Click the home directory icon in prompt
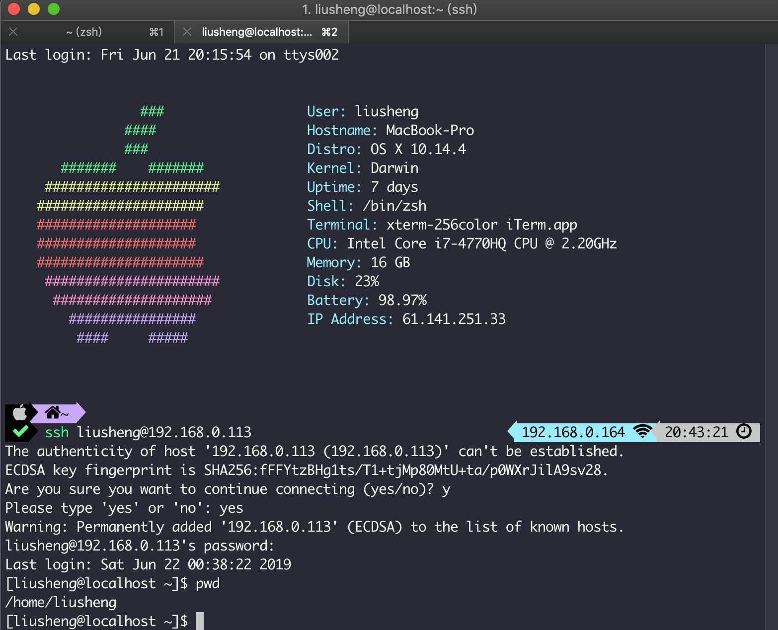The image size is (778, 630). coord(52,412)
